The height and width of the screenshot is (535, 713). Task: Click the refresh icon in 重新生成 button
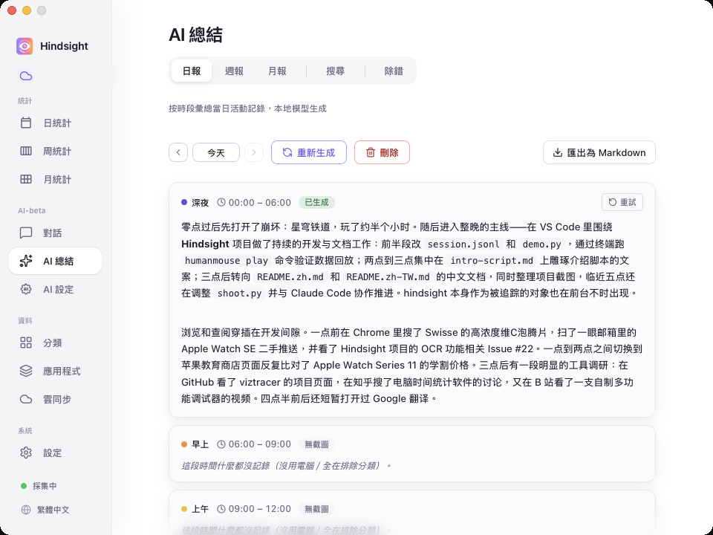(287, 152)
